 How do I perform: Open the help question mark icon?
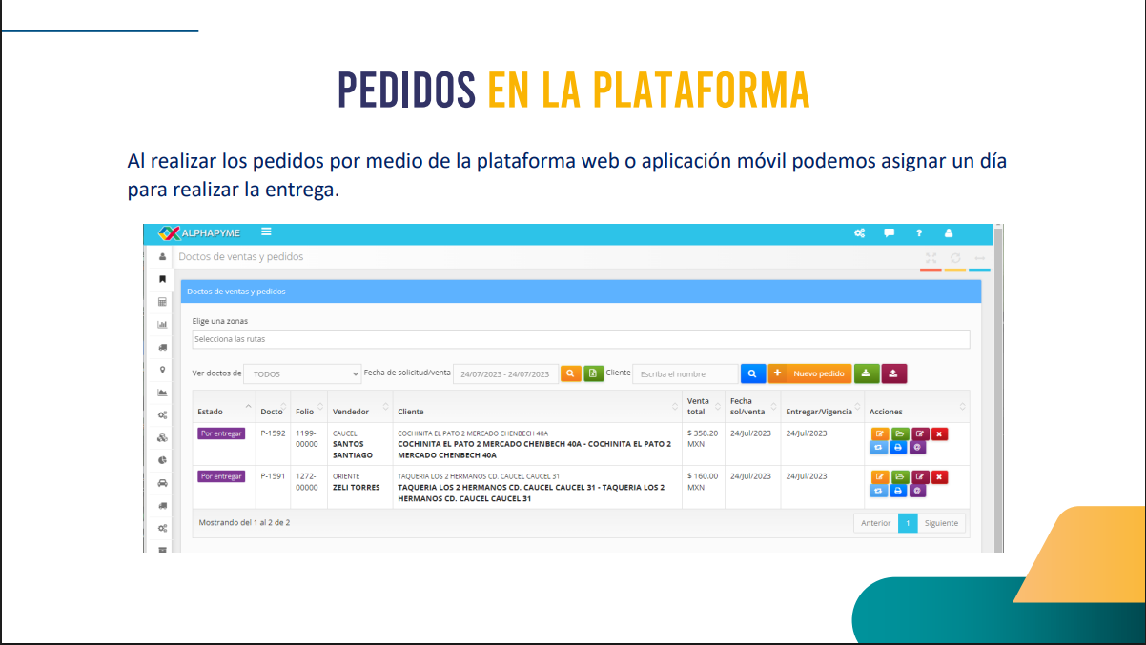coord(919,232)
